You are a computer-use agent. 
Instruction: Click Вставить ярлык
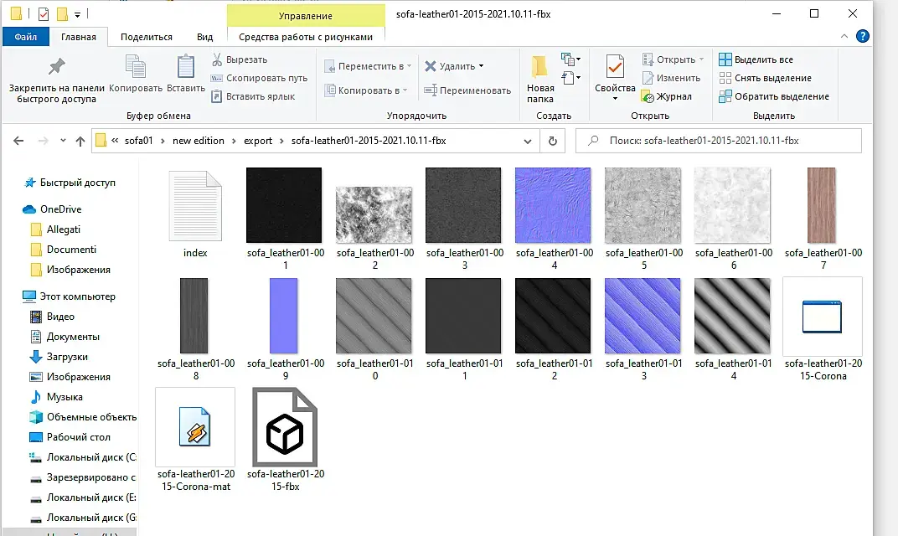(253, 96)
